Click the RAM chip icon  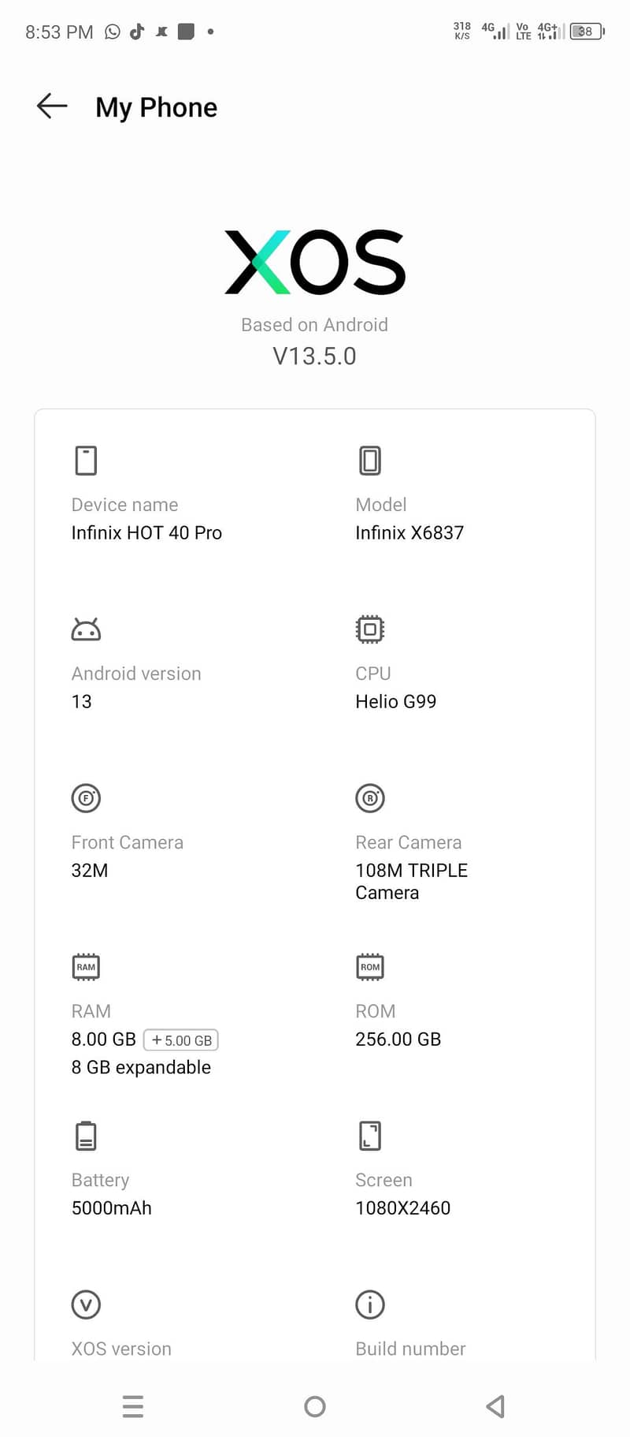click(86, 966)
